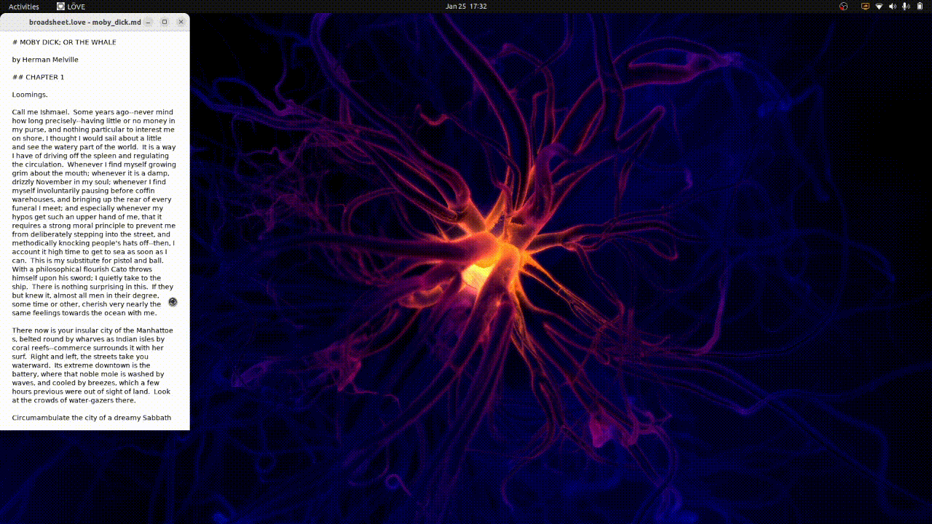
Task: Click the battery status icon
Action: click(919, 7)
